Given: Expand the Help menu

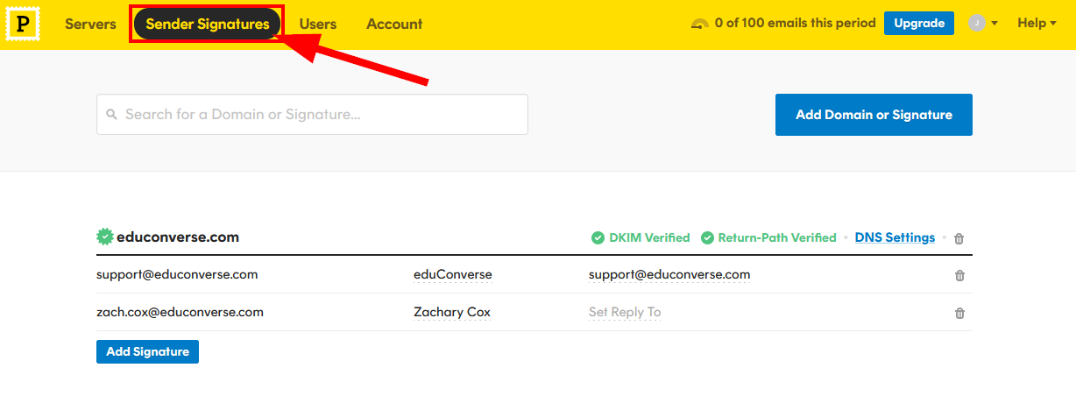Looking at the screenshot, I should click(1037, 24).
